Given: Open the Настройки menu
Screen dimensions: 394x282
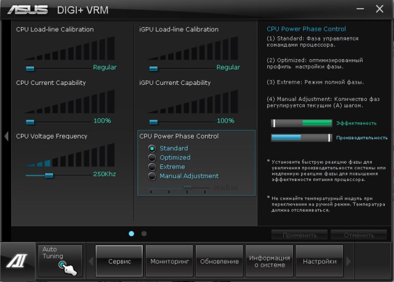Looking at the screenshot, I should pos(320,261).
